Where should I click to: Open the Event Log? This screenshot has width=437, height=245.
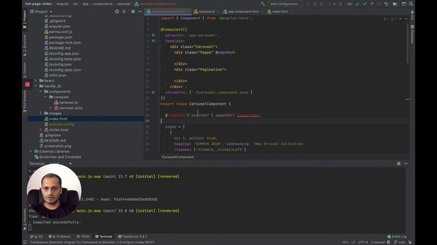[397, 237]
